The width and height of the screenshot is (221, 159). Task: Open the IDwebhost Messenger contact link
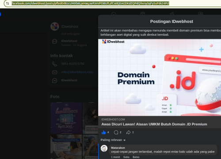pos(69,80)
